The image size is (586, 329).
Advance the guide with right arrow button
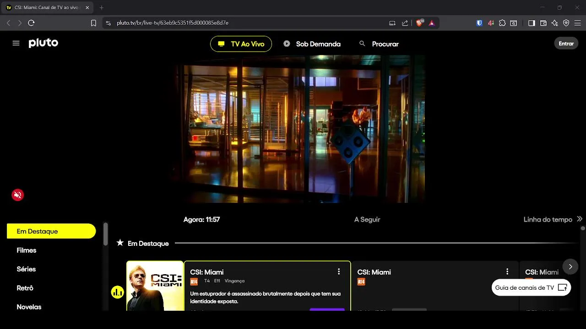[x=570, y=266]
